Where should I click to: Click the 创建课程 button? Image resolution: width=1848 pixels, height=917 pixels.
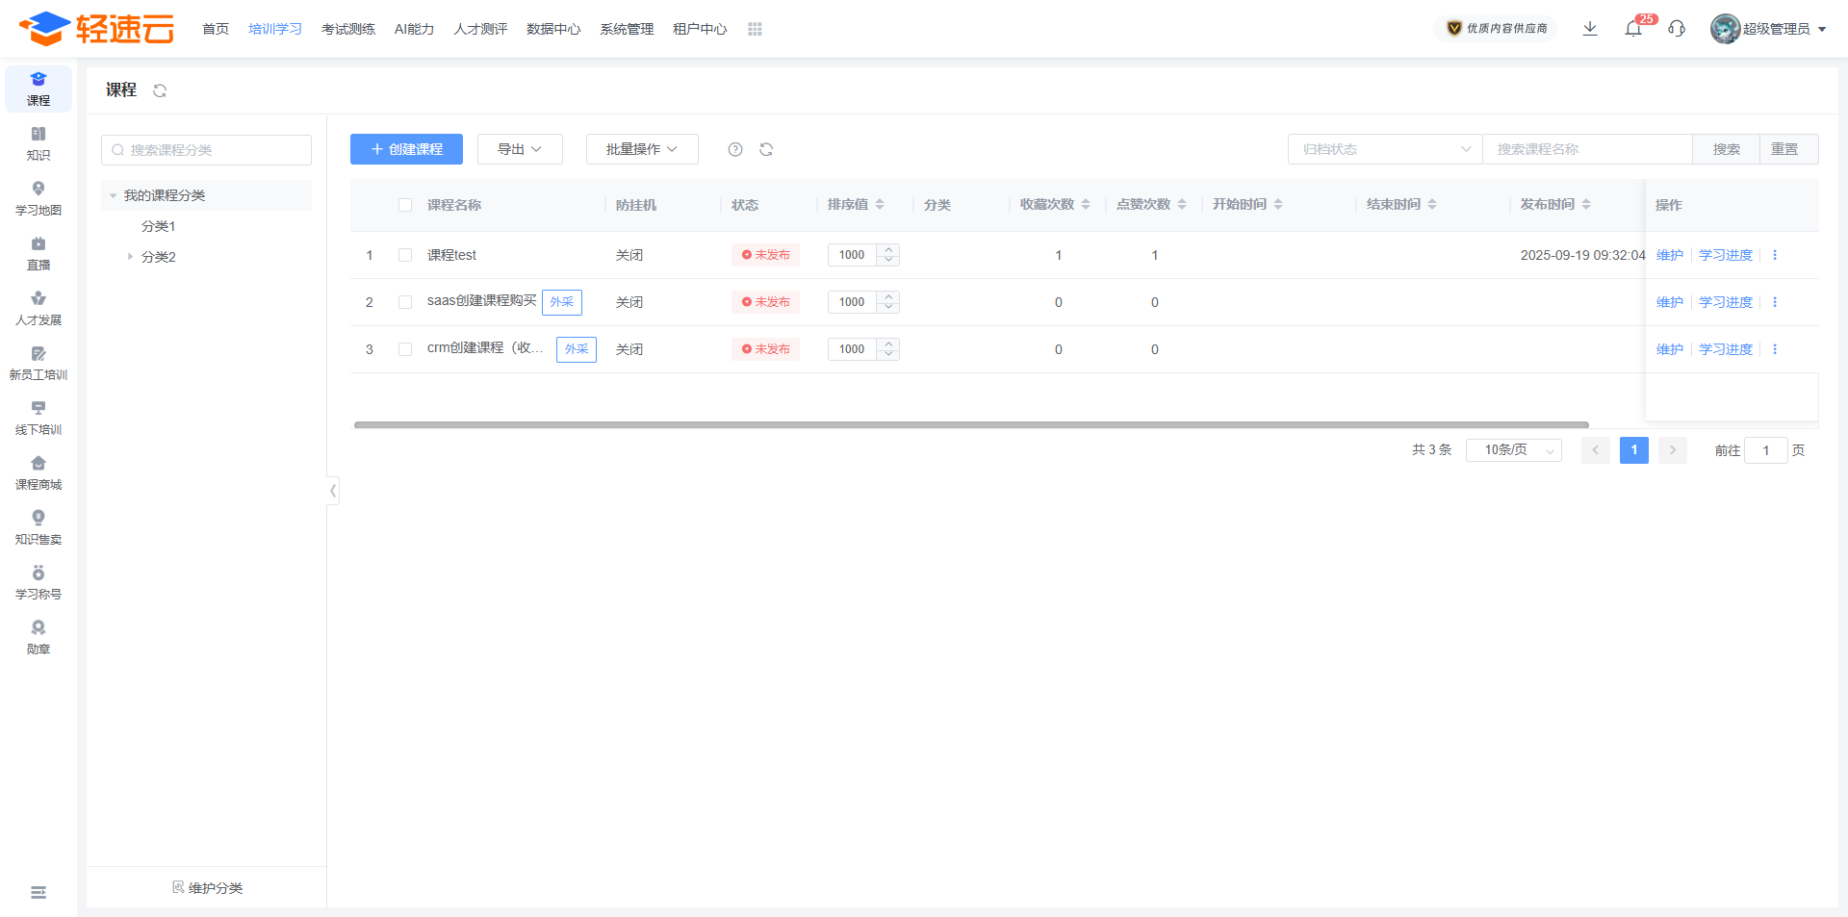[x=406, y=149]
